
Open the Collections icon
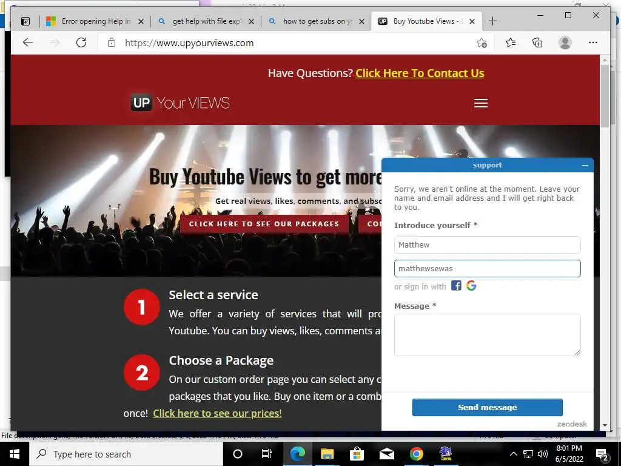coord(537,42)
